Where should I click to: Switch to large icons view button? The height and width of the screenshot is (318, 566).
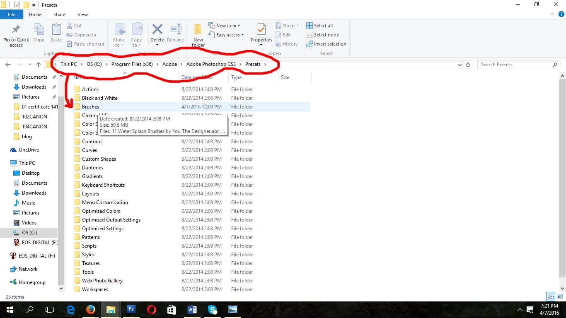click(560, 296)
